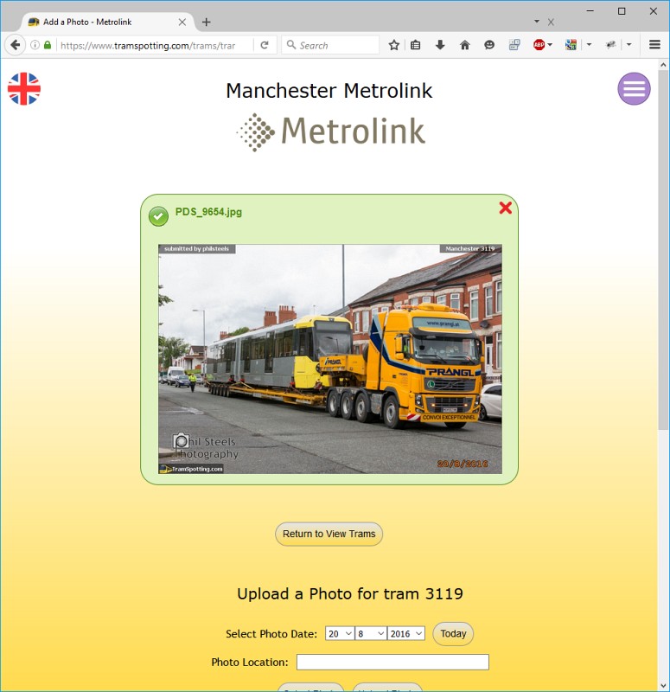Click the Manchester Metrolink heading
The image size is (670, 692).
329,91
